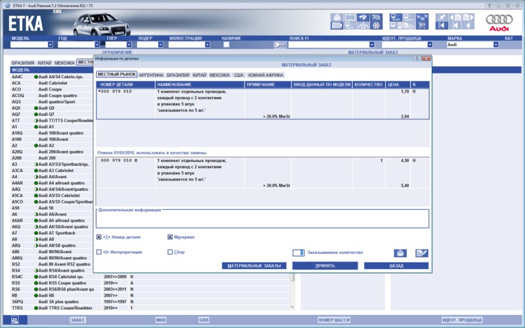Screen dimensions: 525x328
Task: Uncheck the Номер детали checkbox
Action: click(99, 237)
